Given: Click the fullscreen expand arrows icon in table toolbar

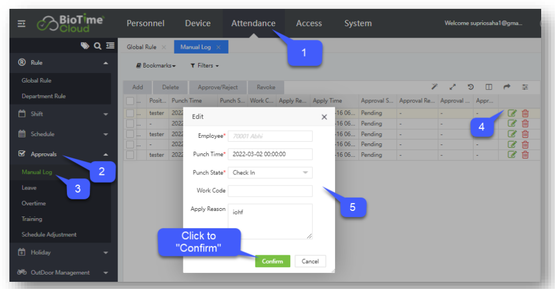Looking at the screenshot, I should pyautogui.click(x=453, y=87).
